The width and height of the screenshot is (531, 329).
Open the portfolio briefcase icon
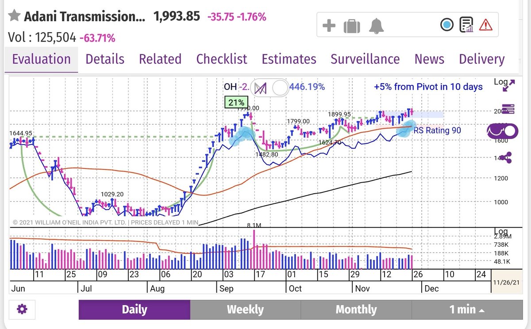pos(352,26)
